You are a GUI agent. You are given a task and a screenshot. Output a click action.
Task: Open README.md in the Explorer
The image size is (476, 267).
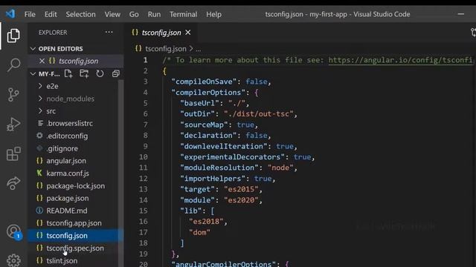point(66,211)
